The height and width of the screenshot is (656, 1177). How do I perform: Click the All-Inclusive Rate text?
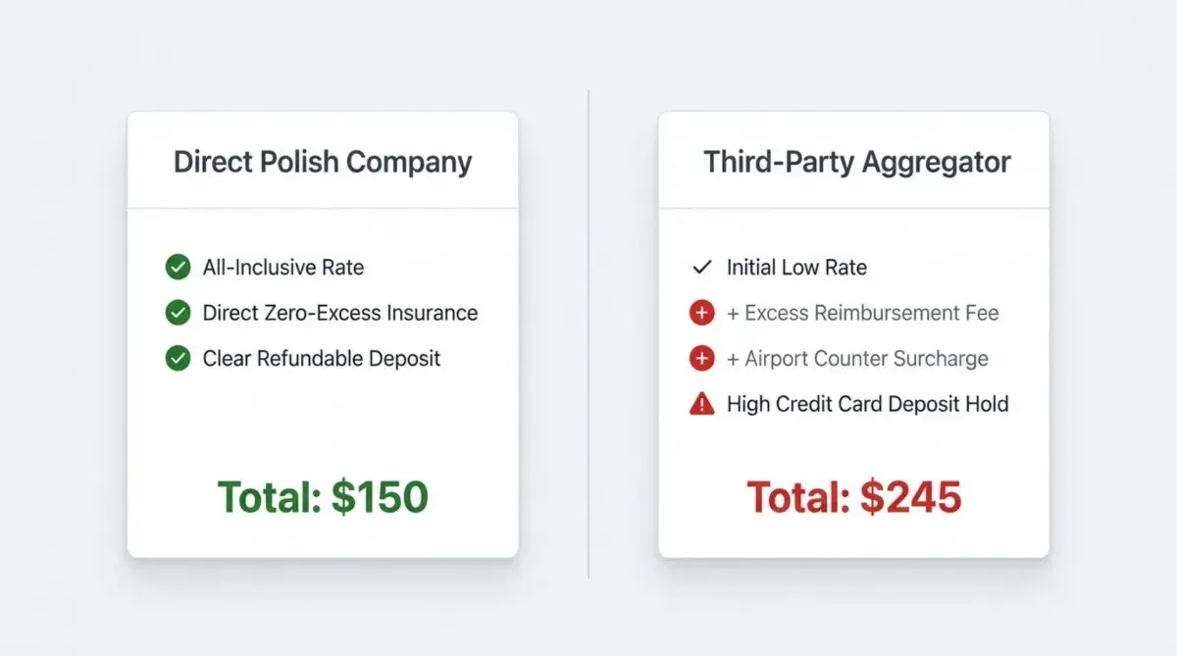(x=283, y=267)
